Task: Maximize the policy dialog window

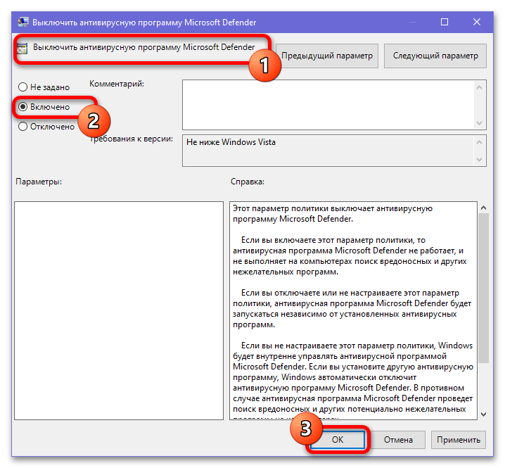Action: pyautogui.click(x=445, y=22)
